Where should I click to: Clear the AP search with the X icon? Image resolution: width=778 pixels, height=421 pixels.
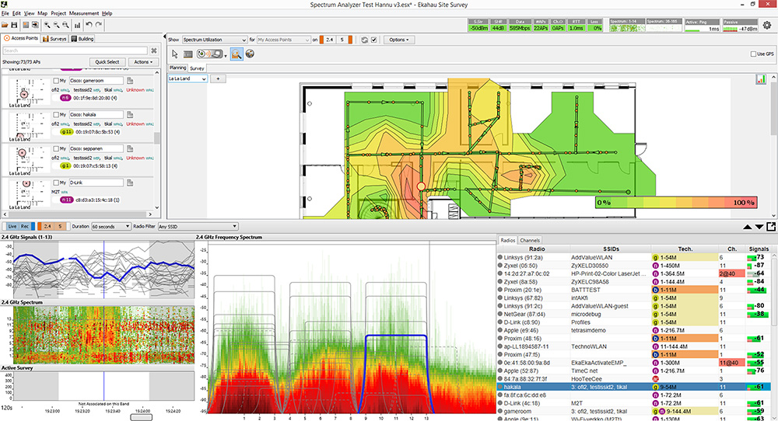pos(154,50)
